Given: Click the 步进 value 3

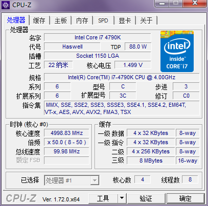Looking at the screenshot, I should pos(186,86).
